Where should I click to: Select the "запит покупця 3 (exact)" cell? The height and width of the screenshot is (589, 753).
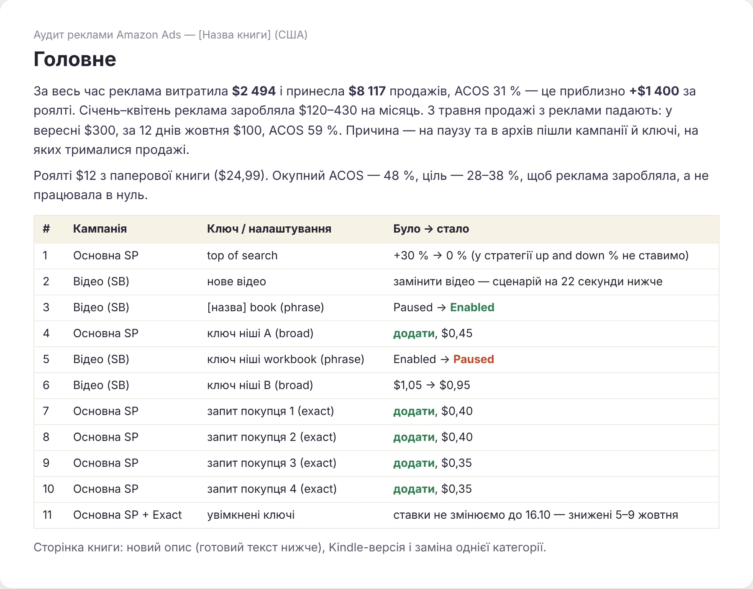pos(272,463)
